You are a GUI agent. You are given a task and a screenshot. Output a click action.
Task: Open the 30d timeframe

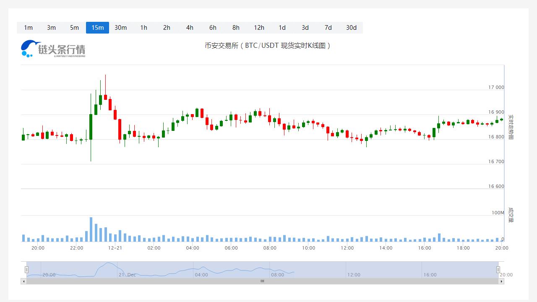point(351,28)
